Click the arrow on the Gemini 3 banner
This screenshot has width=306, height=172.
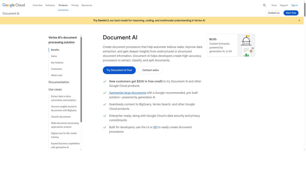point(299,20)
